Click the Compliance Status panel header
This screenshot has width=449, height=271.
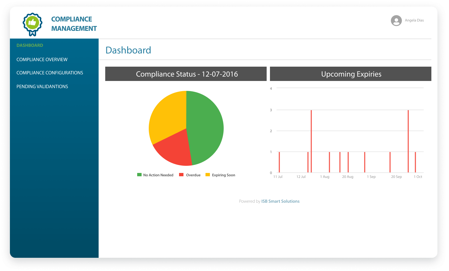pos(186,74)
